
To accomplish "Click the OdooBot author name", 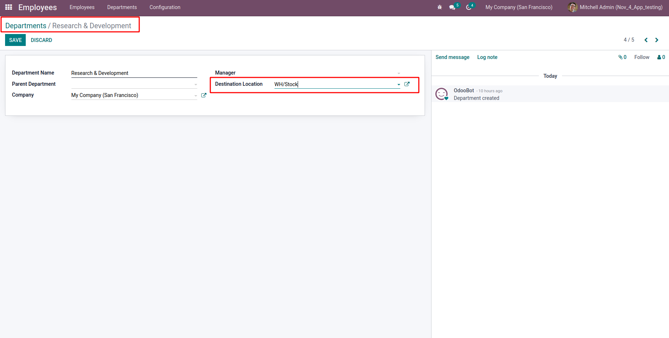I will 464,90.
